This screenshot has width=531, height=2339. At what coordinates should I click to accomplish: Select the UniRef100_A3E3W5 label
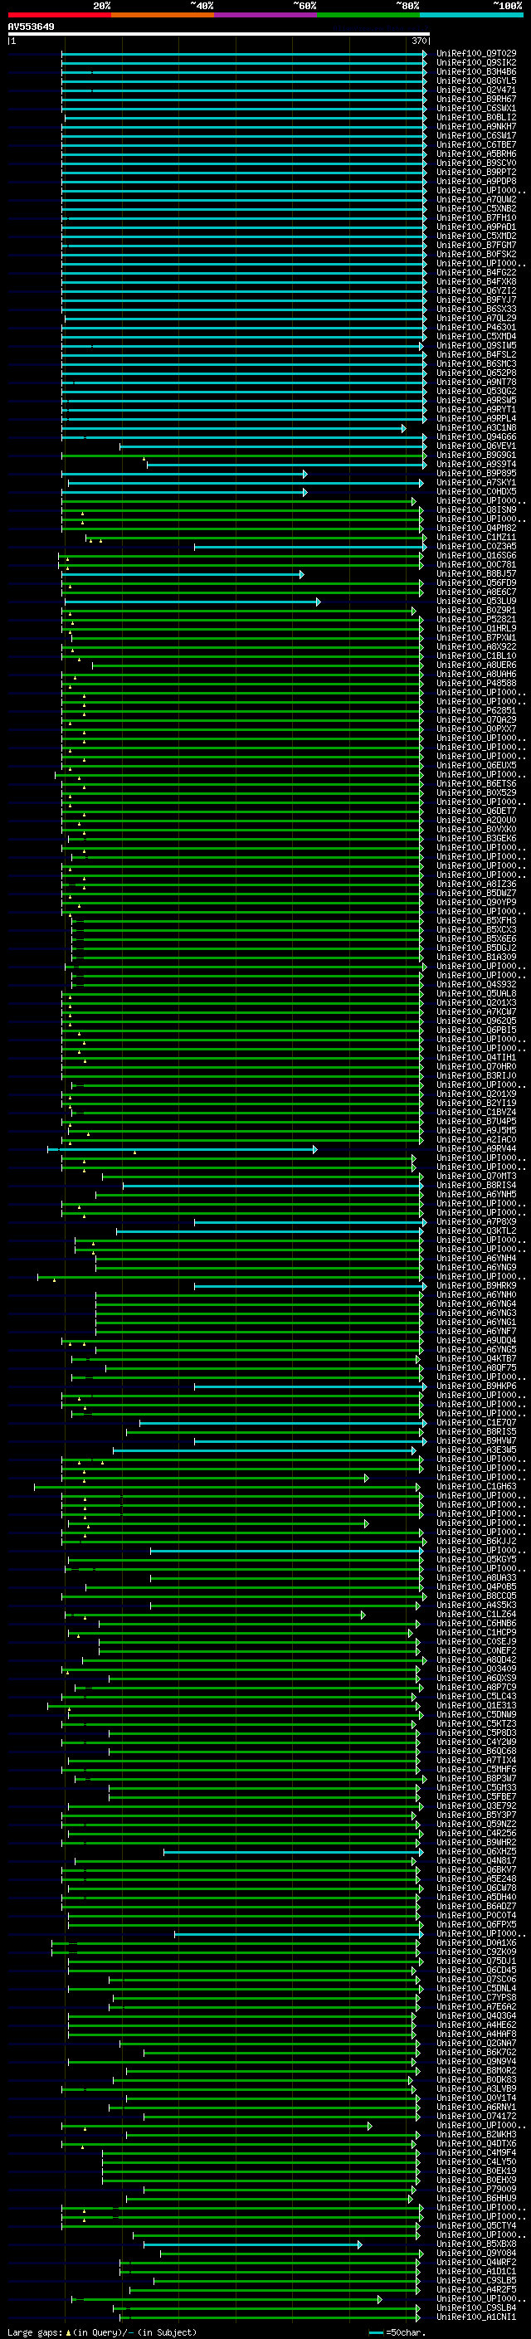tap(476, 1450)
